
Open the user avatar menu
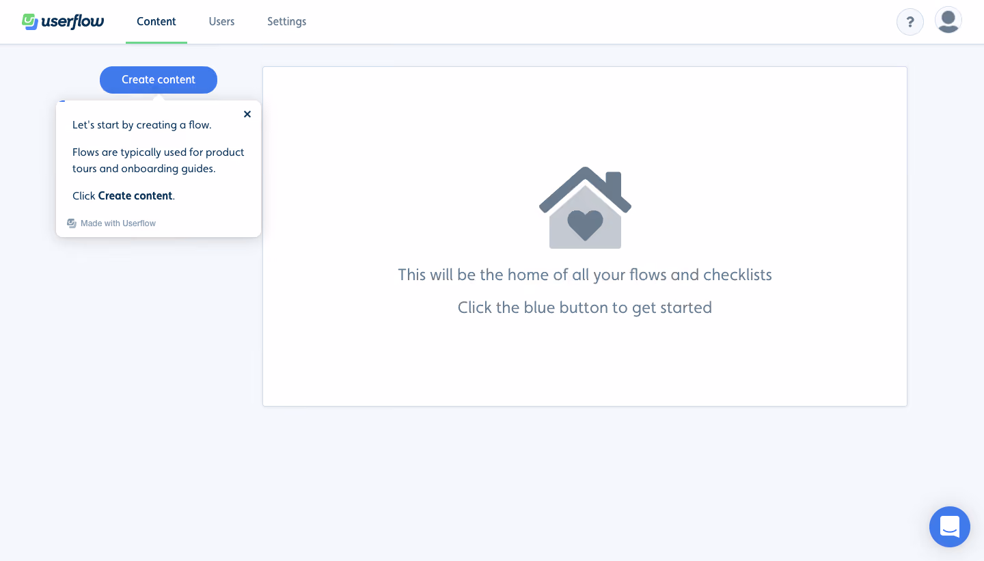click(x=948, y=20)
